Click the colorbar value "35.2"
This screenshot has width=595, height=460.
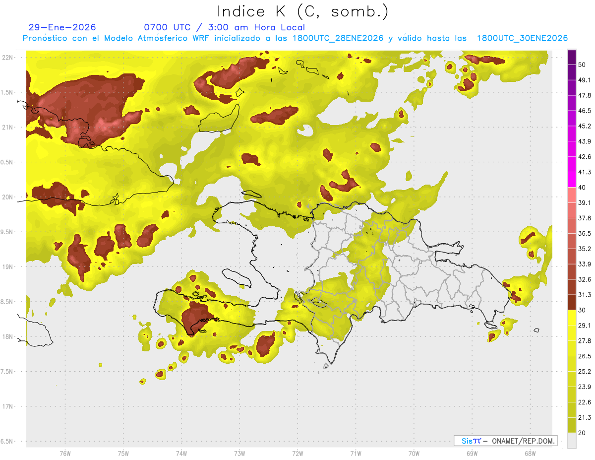585,249
